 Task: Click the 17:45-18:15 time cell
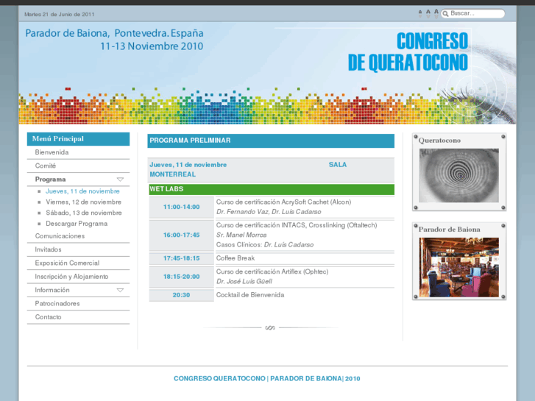point(181,258)
